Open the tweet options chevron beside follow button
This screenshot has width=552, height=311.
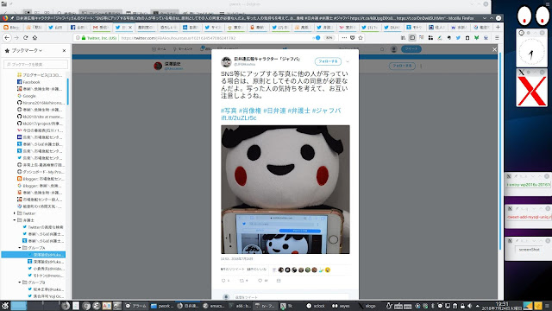[348, 61]
